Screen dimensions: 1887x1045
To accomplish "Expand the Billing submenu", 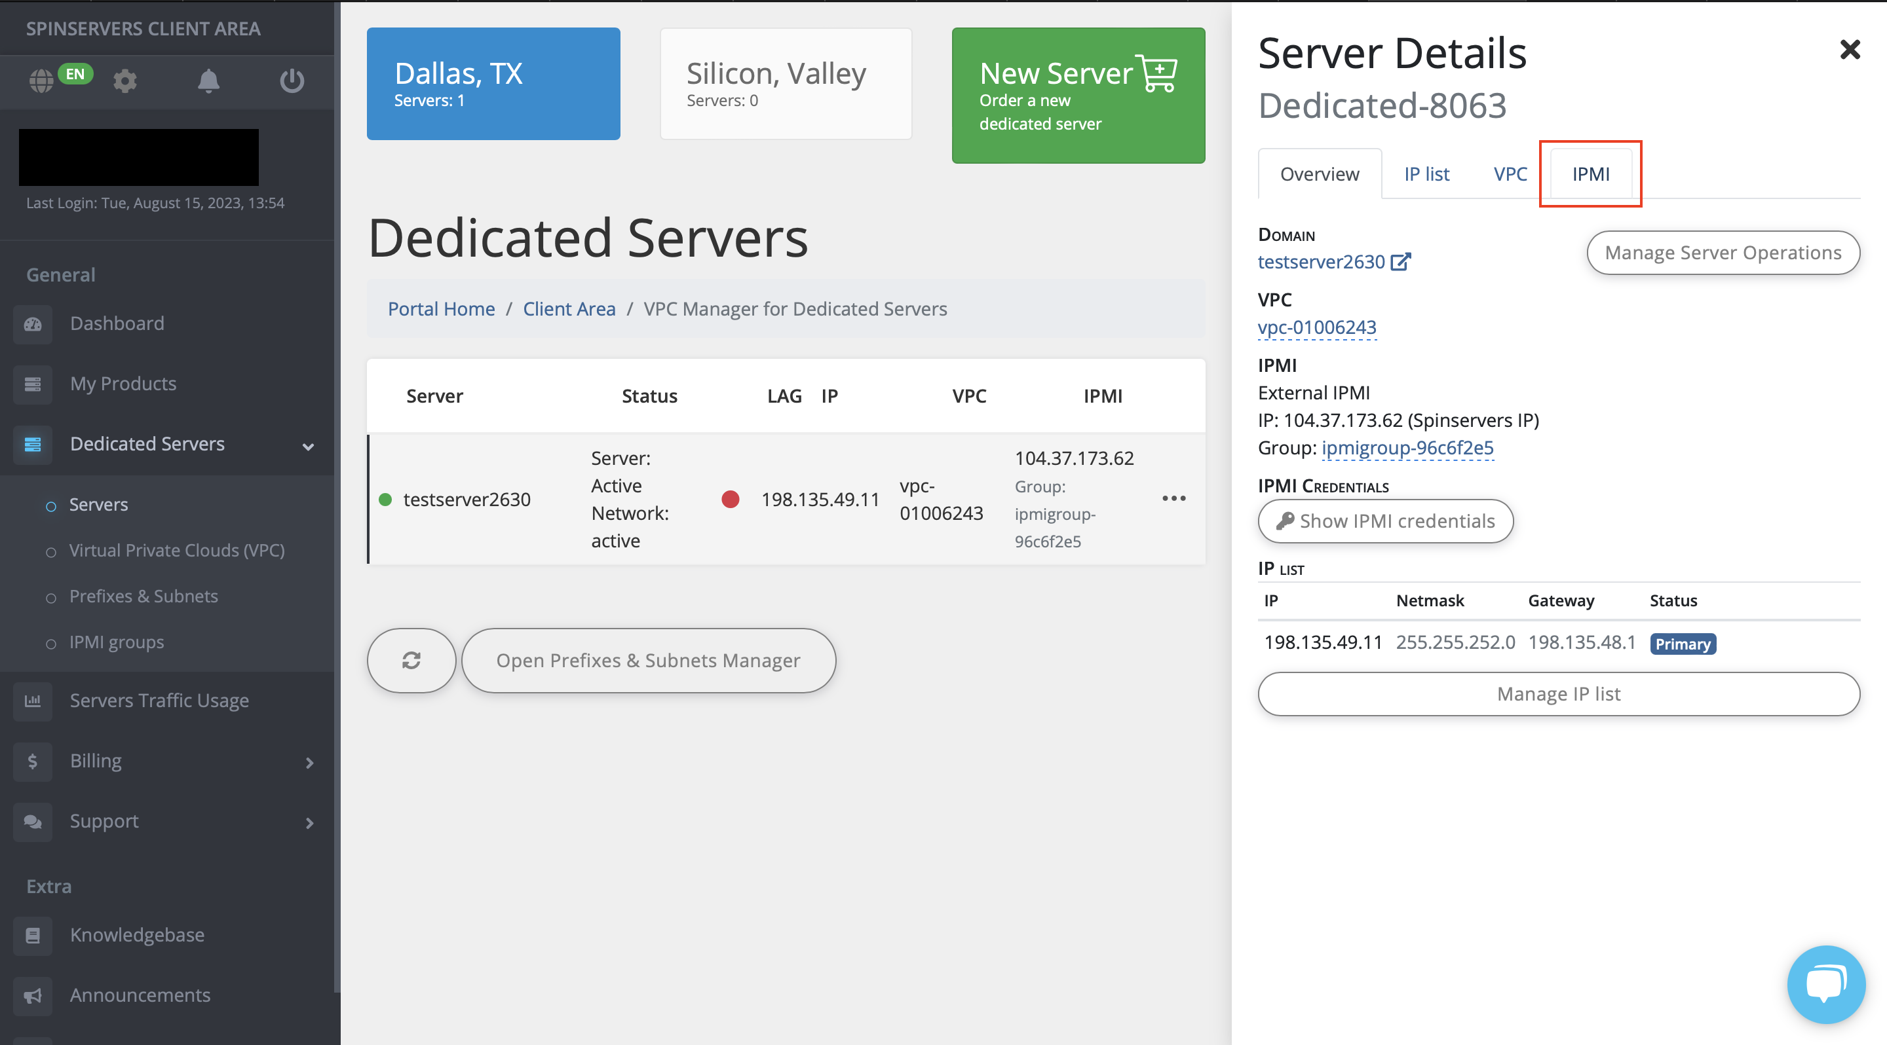I will 309,763.
